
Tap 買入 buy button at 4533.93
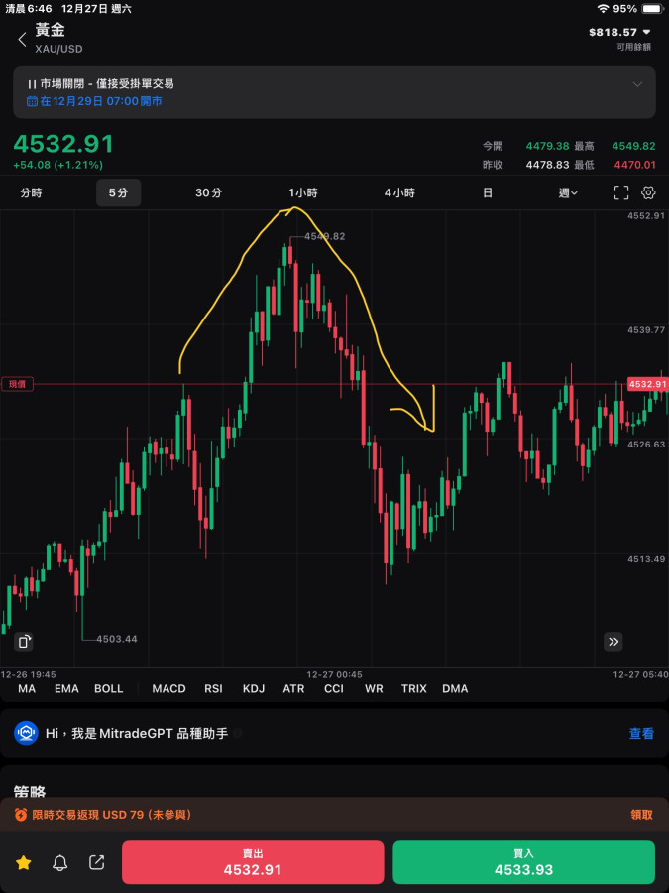524,862
